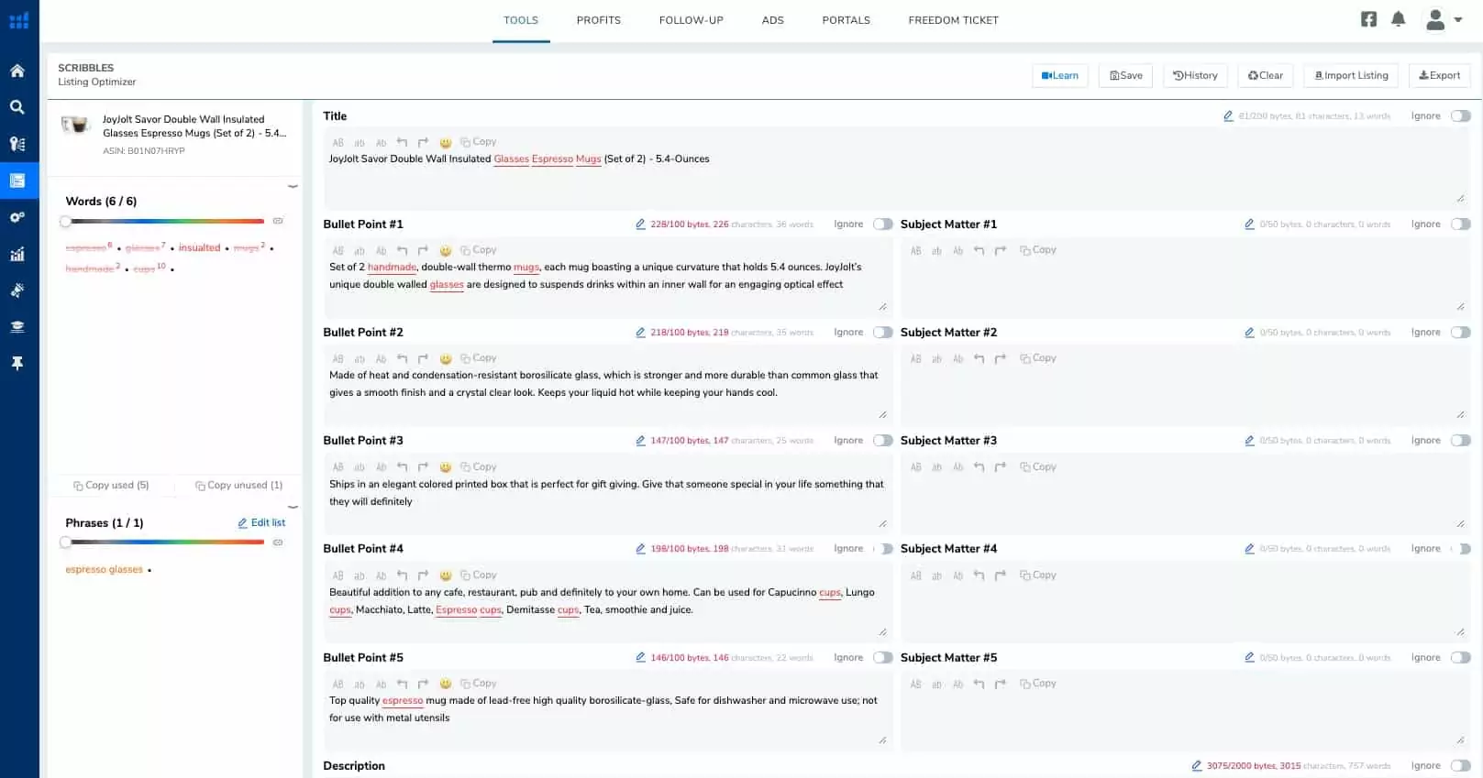This screenshot has height=778, width=1483.
Task: Click the unused word 'insualted'
Action: pos(199,248)
